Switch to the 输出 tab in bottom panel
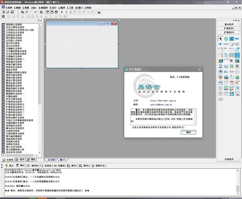 24,165
